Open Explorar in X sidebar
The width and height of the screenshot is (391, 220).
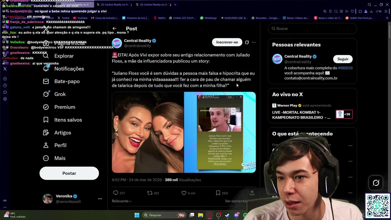[x=58, y=56]
